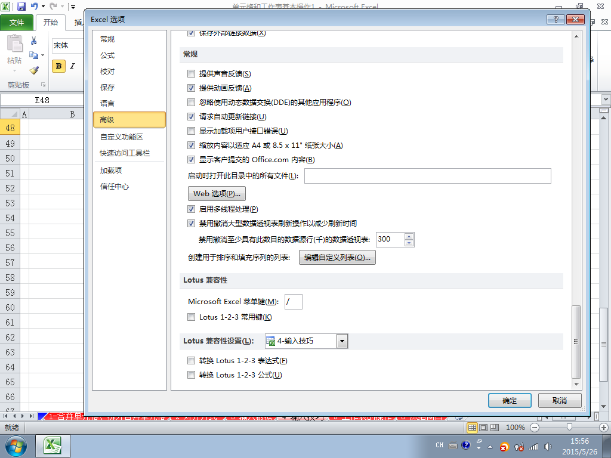Click the 300 data source rows field
Image resolution: width=611 pixels, height=458 pixels.
tap(390, 240)
